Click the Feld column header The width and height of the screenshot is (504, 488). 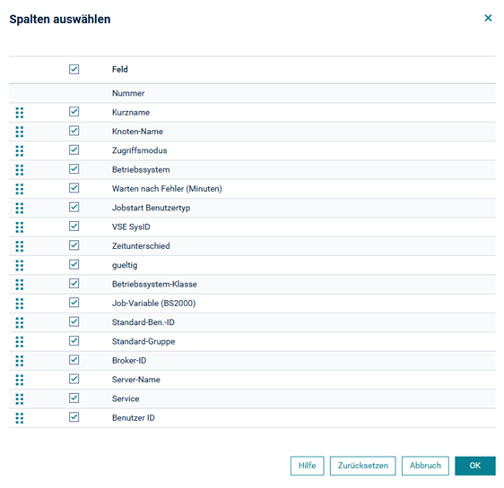click(120, 69)
